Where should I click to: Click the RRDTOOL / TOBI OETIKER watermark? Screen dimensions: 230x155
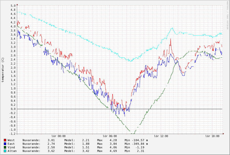(227, 15)
